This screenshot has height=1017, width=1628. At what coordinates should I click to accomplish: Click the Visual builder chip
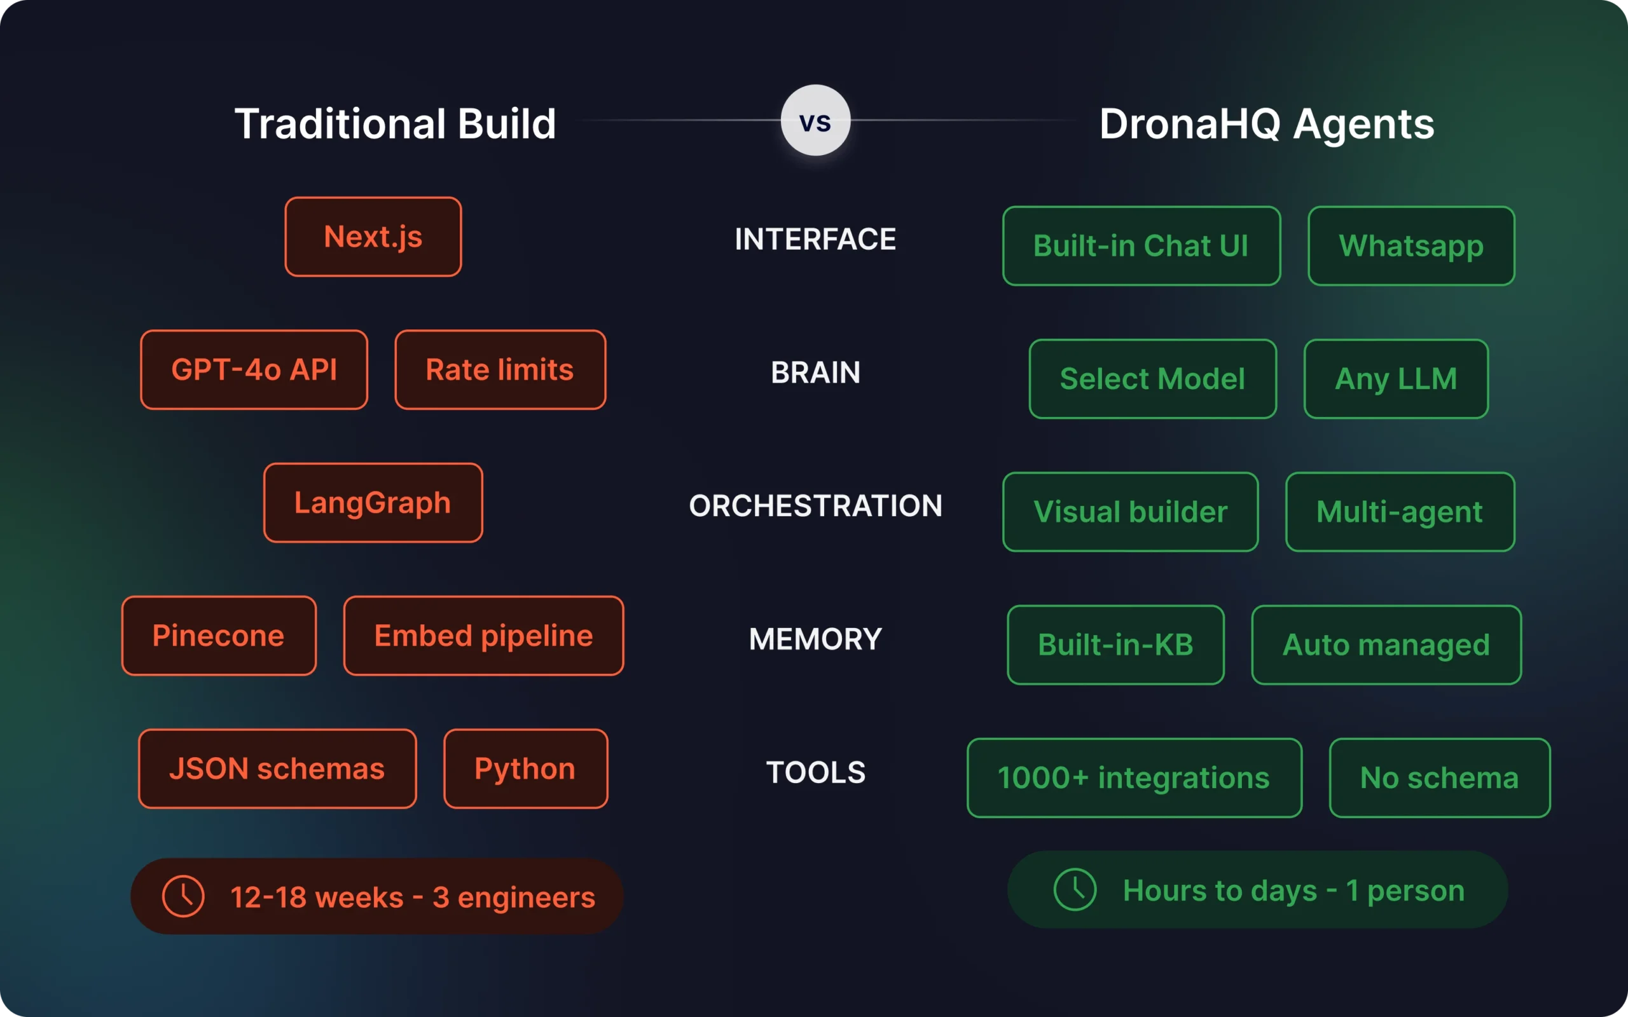click(x=1130, y=512)
